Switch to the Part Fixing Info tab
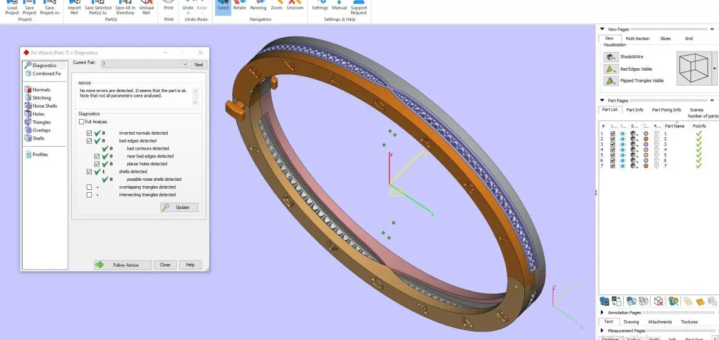 click(x=666, y=110)
